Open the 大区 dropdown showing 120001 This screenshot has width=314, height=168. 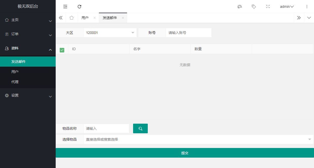tap(110, 33)
